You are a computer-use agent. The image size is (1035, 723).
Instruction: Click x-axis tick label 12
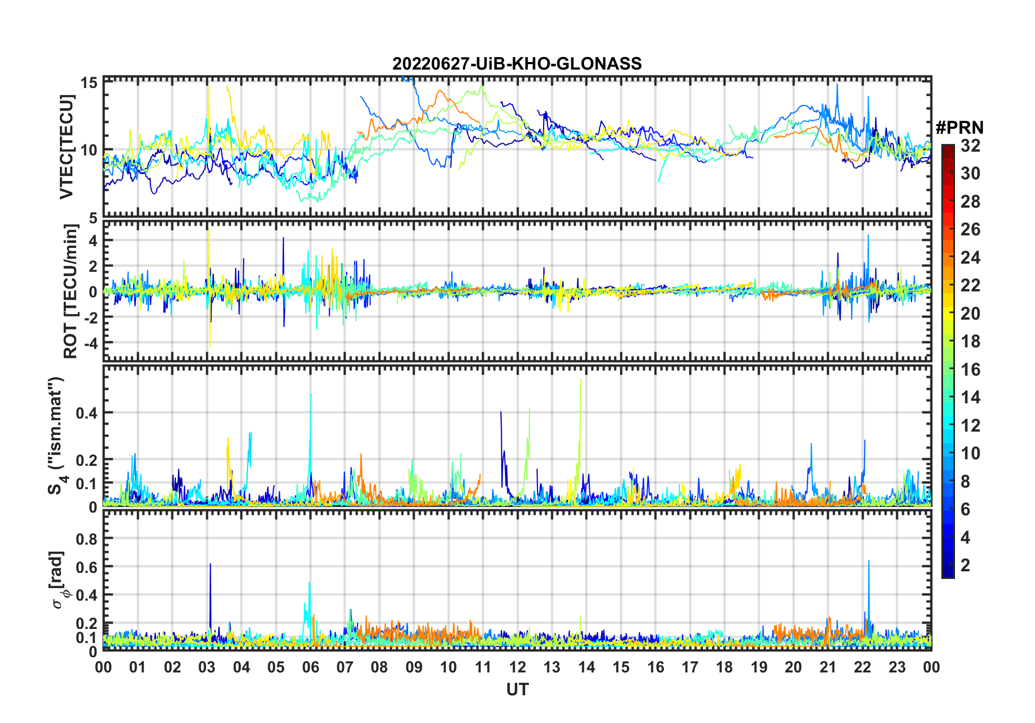[517, 667]
